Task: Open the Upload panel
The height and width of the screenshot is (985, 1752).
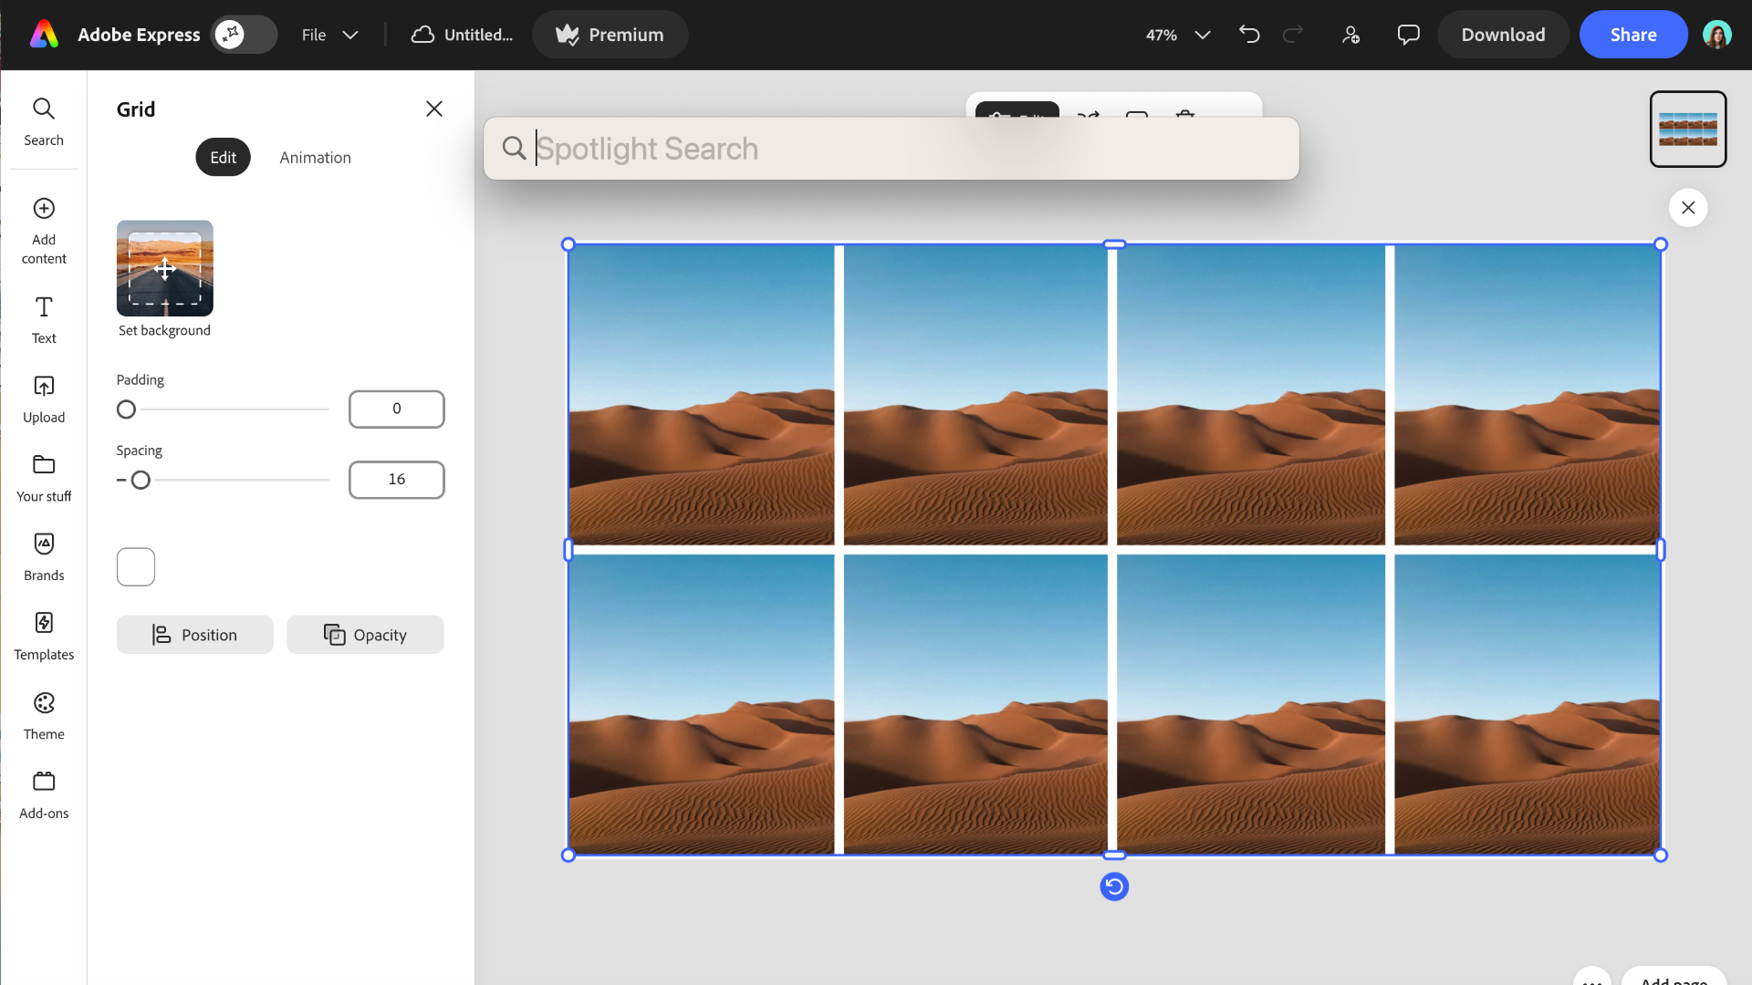Action: (44, 399)
